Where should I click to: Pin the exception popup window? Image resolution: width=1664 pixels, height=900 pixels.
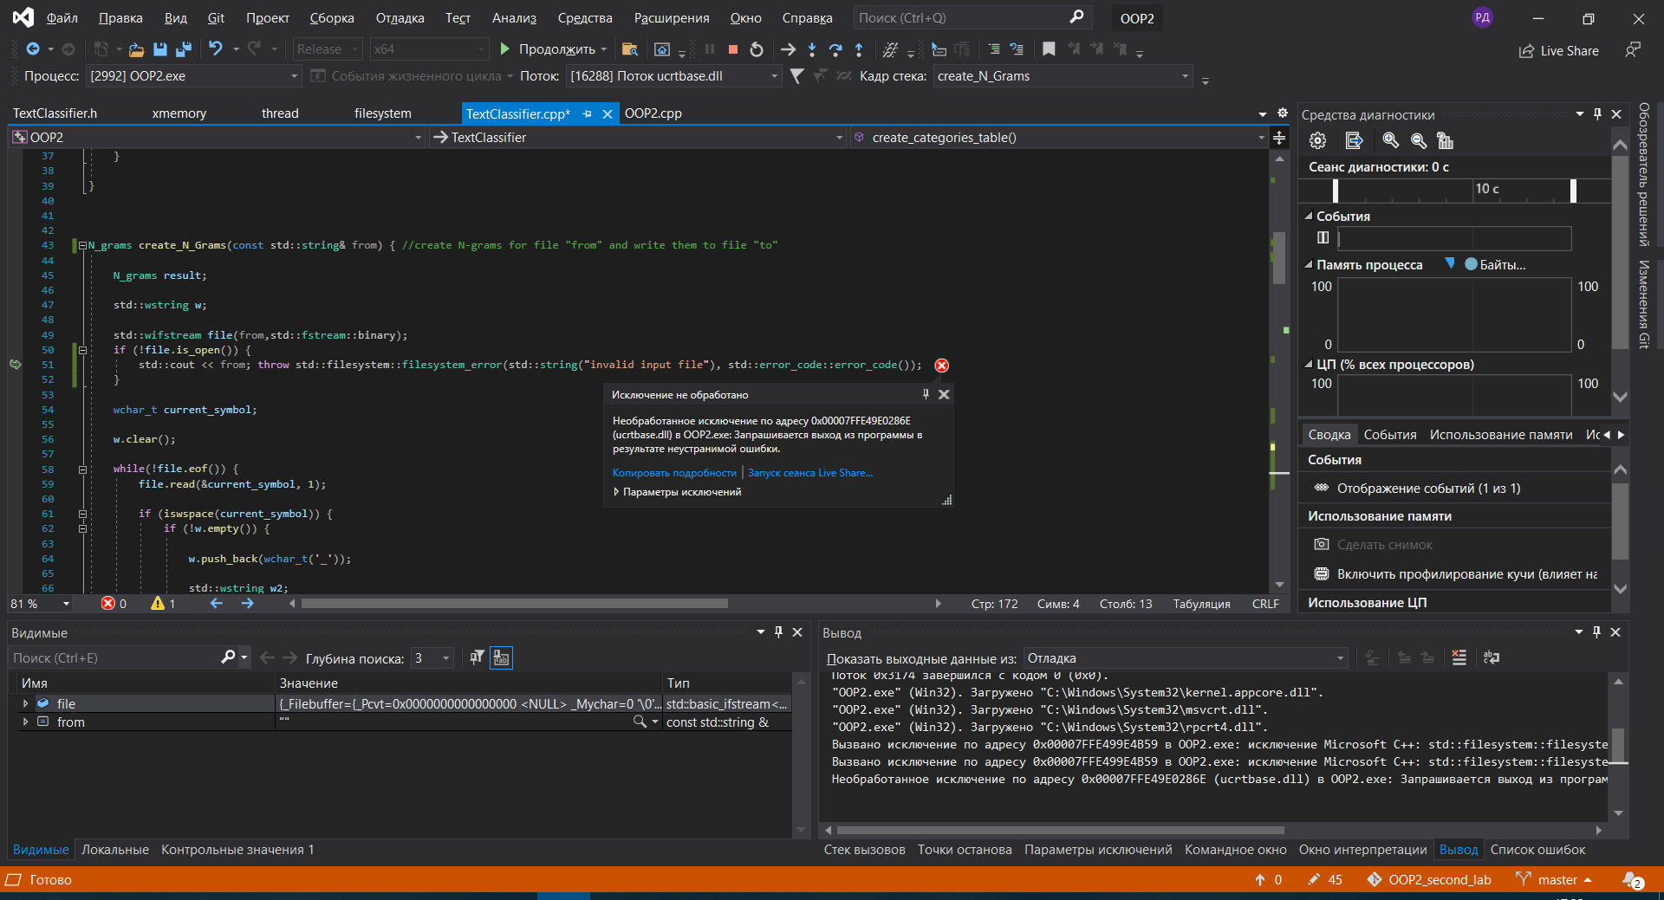[x=926, y=395]
